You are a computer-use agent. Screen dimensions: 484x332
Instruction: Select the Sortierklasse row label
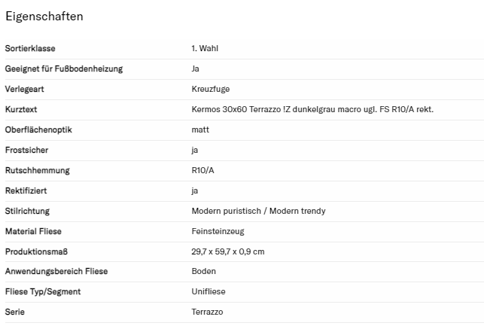point(28,49)
